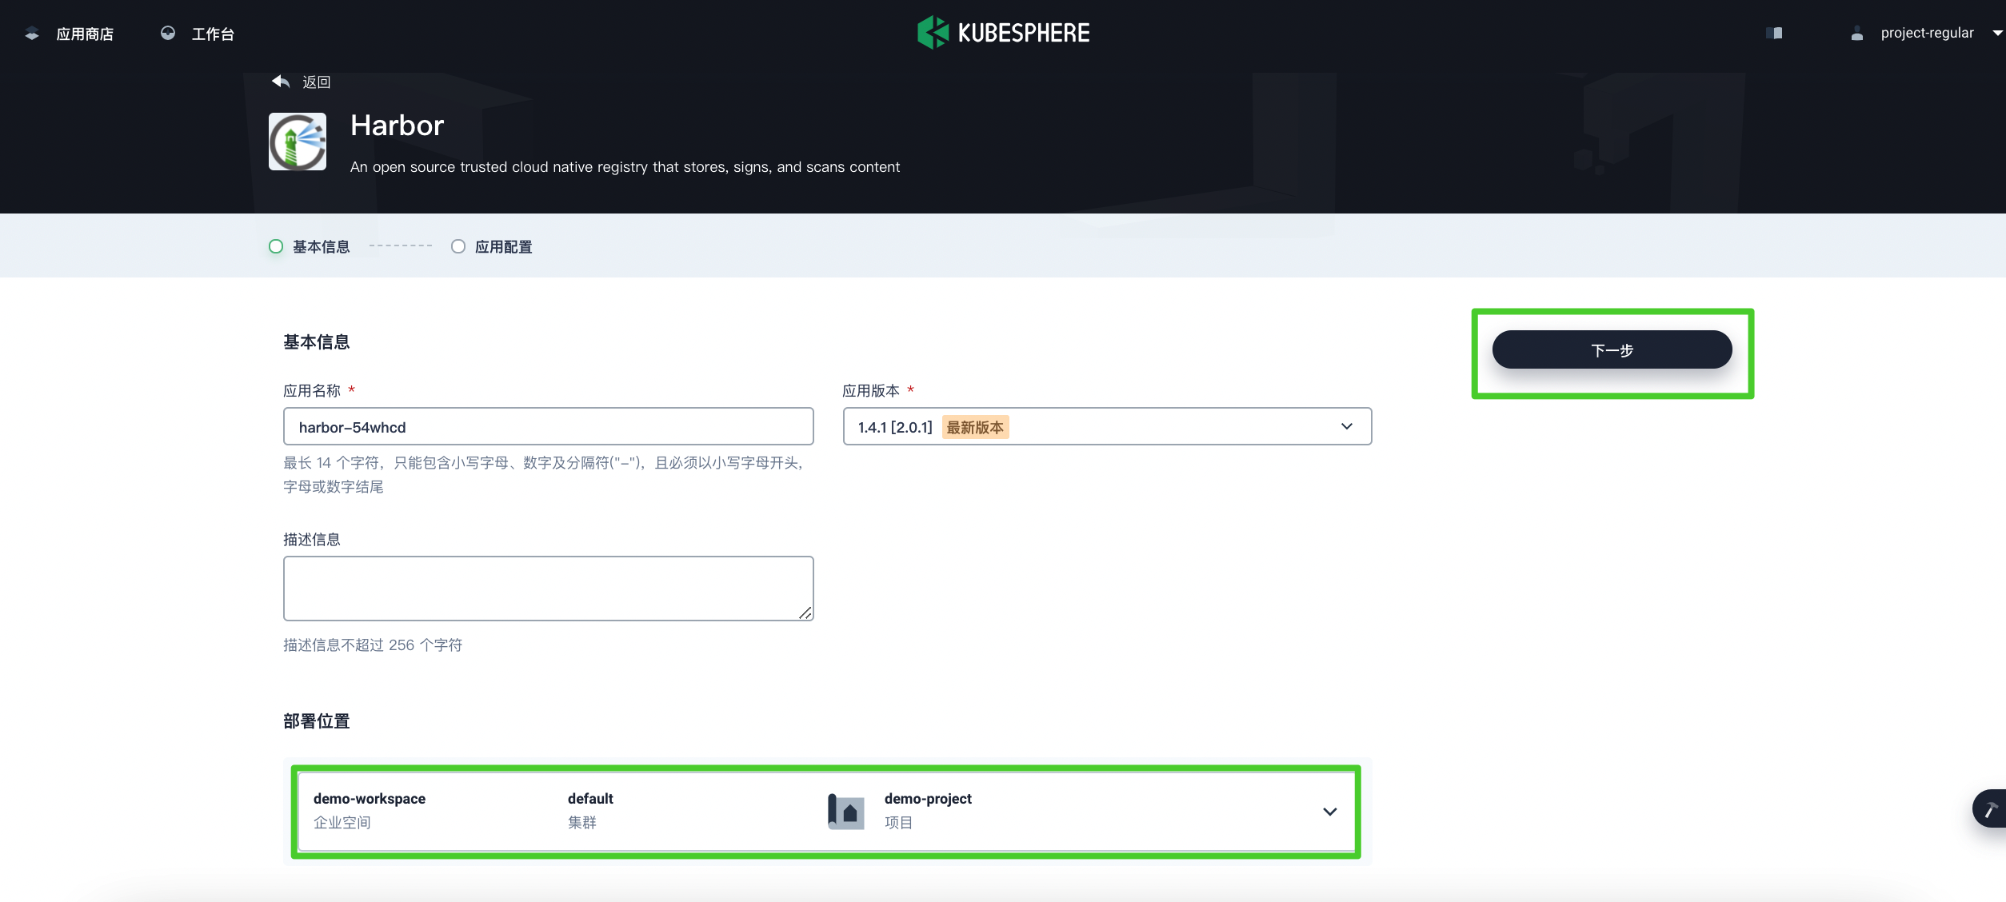Select the 基本信息 step indicator

[x=275, y=246]
